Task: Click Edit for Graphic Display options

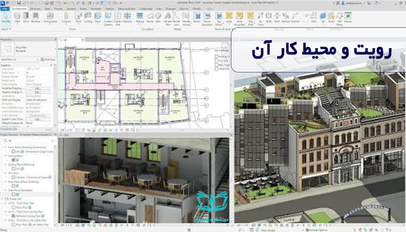Action: point(38,92)
